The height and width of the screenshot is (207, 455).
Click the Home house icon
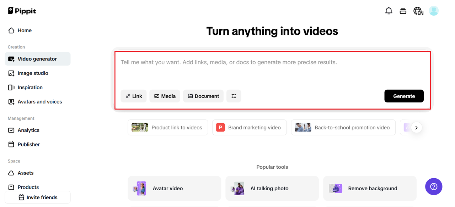pos(11,30)
